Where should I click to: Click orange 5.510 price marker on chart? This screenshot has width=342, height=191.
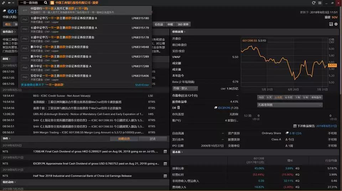click(x=332, y=65)
